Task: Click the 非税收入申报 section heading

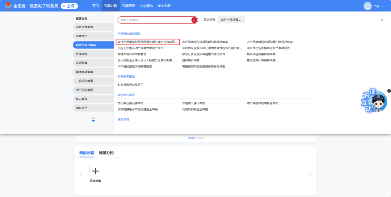Action: pos(126,95)
